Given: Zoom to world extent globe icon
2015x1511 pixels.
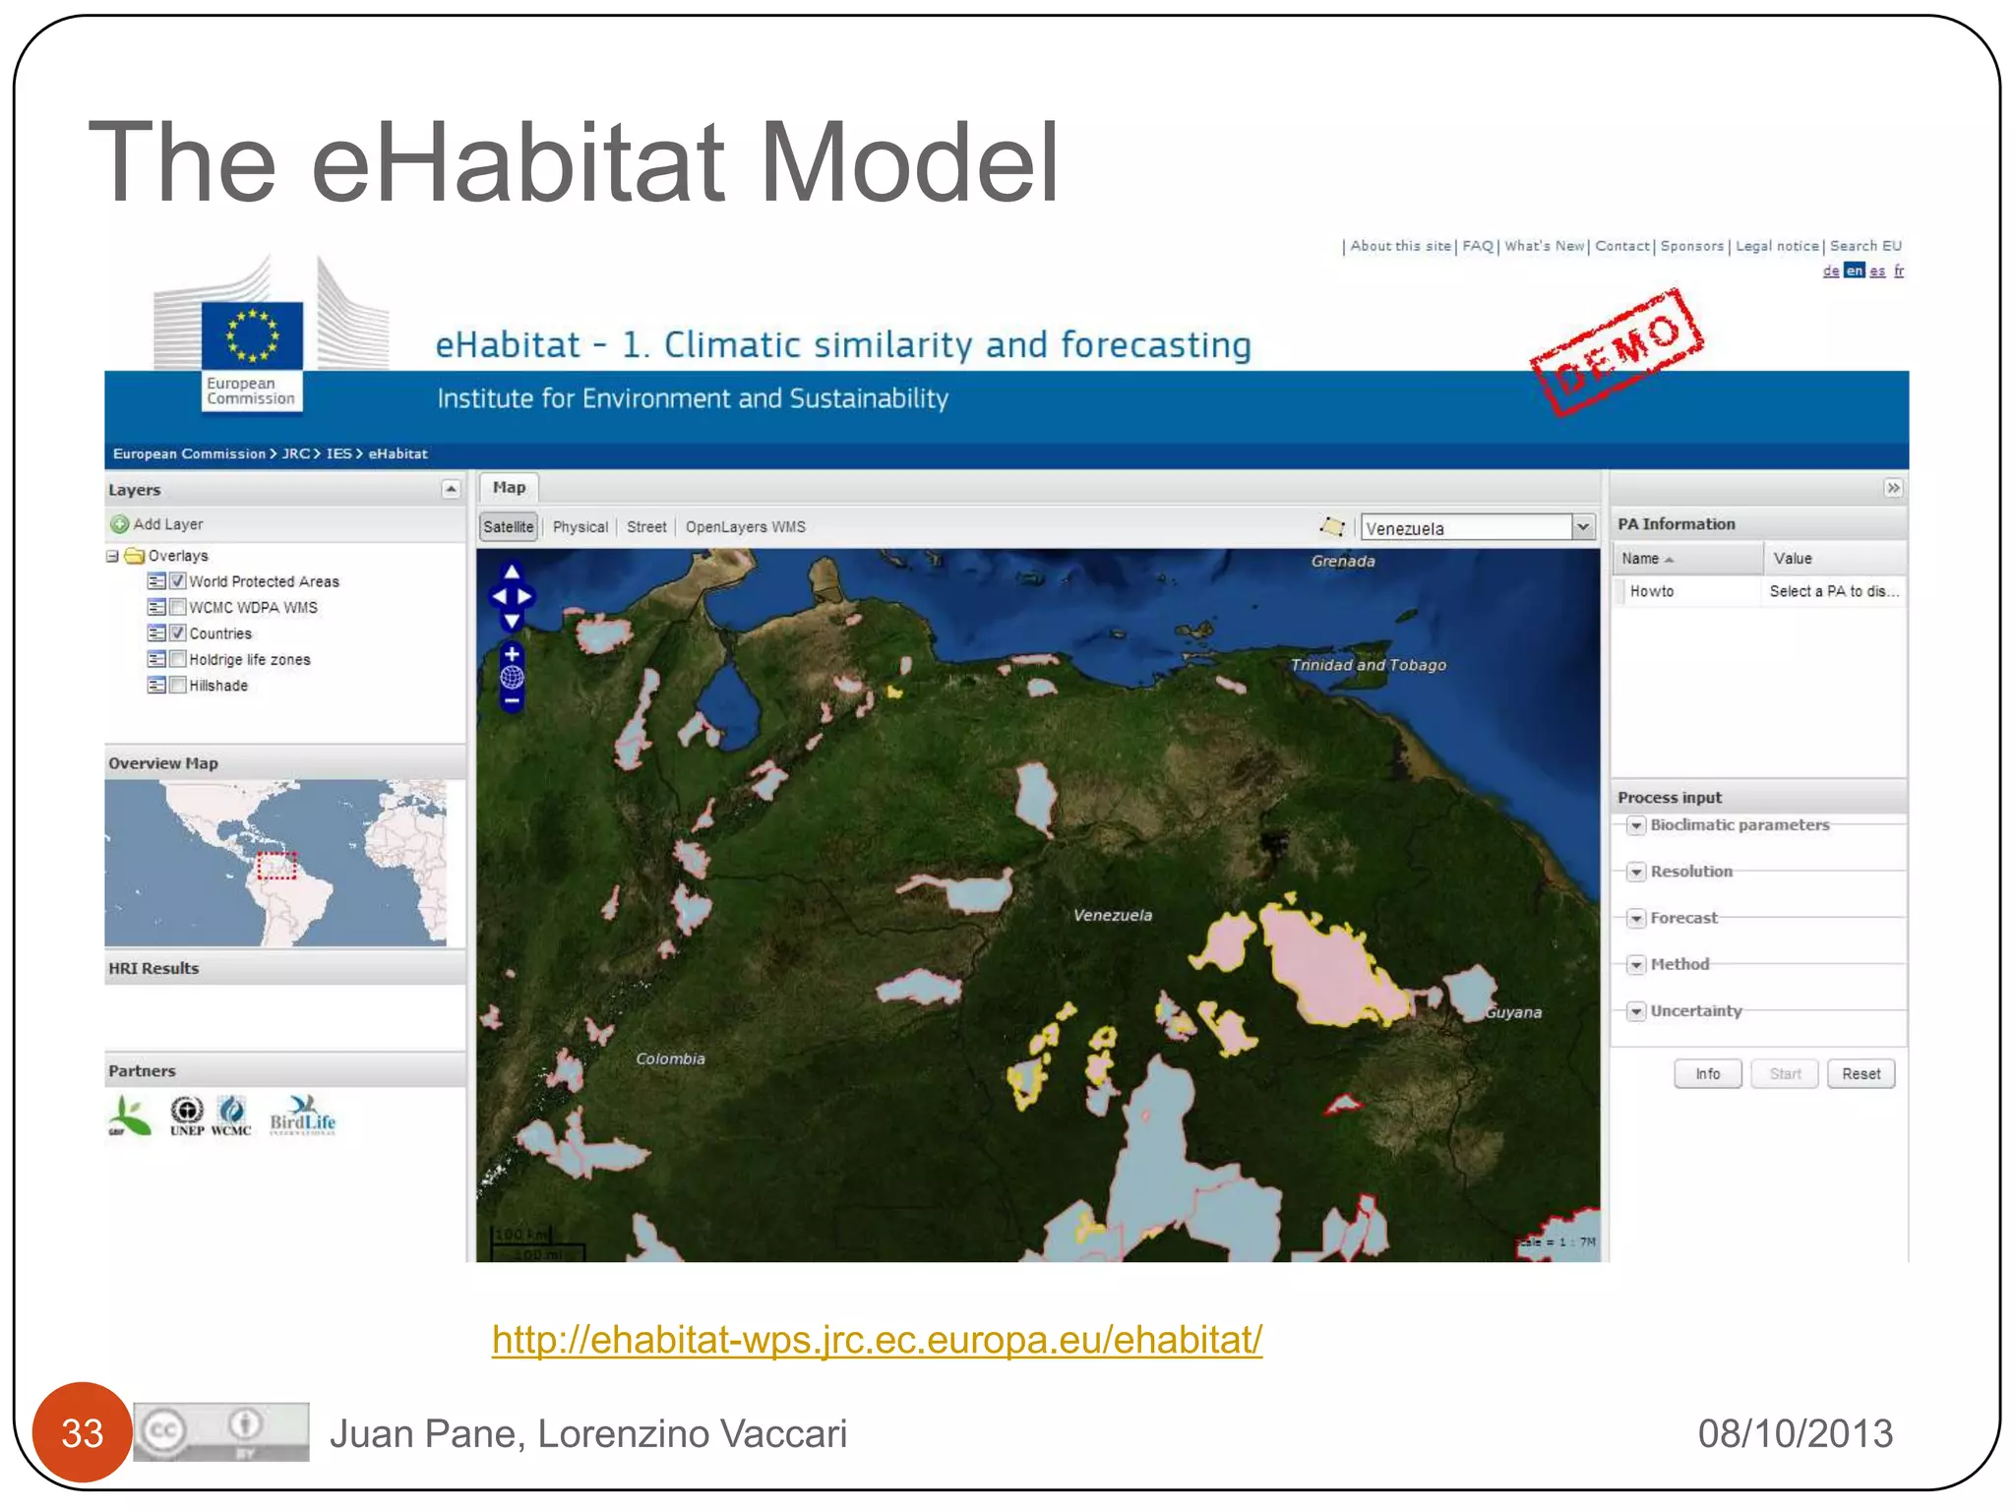Looking at the screenshot, I should [512, 677].
